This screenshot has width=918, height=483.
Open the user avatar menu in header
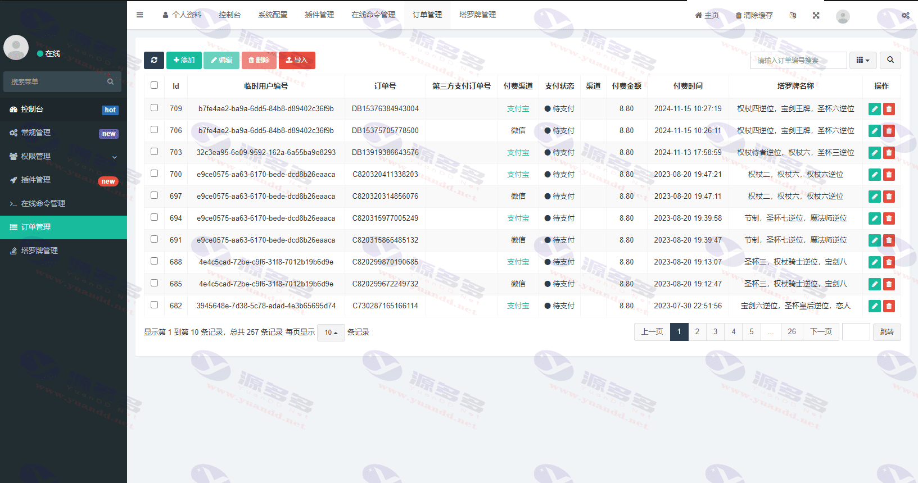point(843,16)
